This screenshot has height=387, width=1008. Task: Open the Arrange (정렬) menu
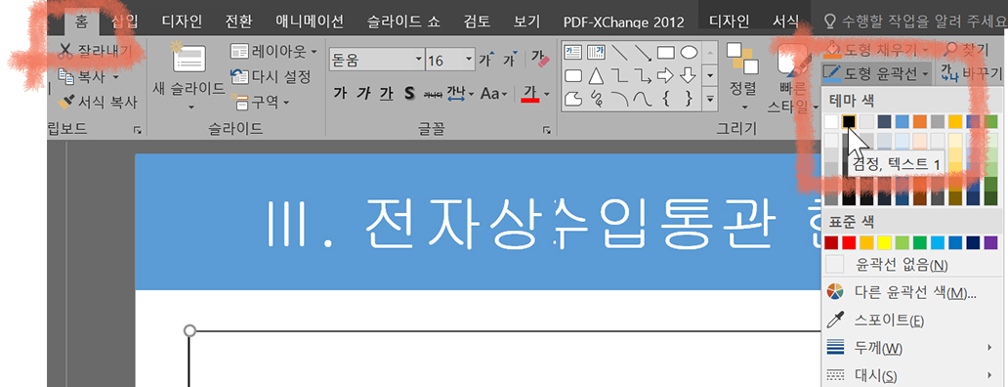(x=744, y=77)
